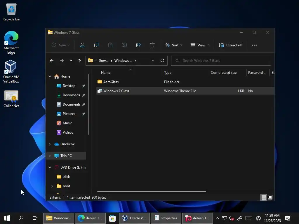Screen dimensions: 299x224
Task: Refresh the current folder view
Action: coord(162,60)
